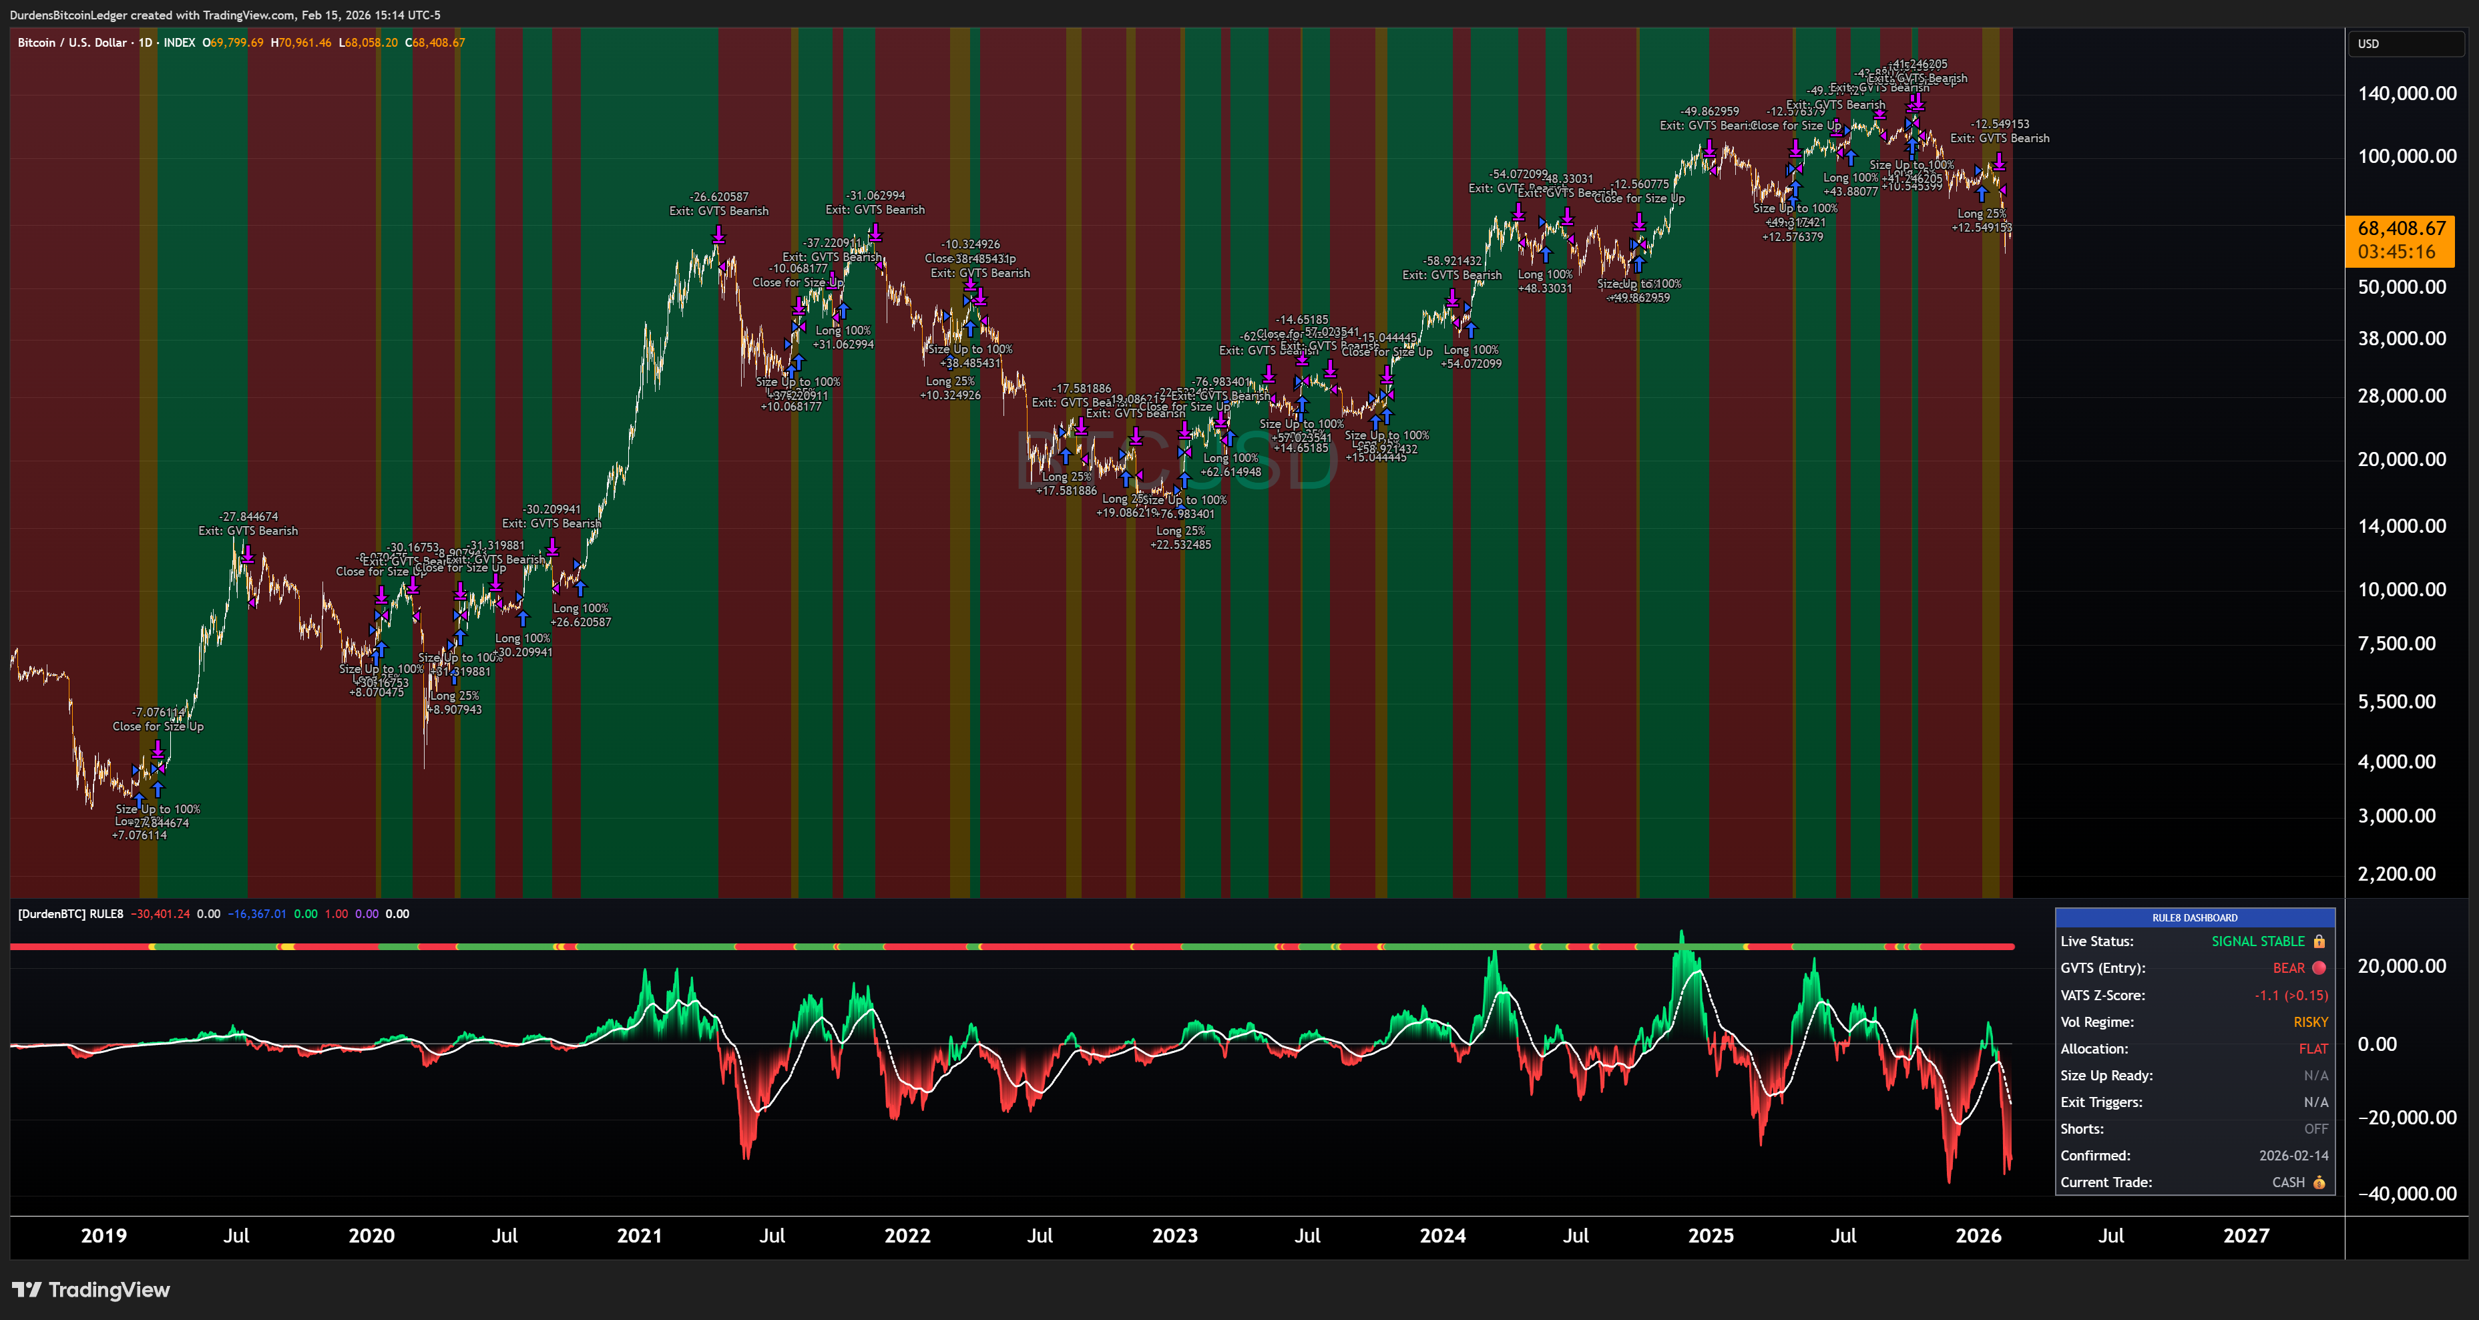Click the red circle next to BEAR

pos(2319,968)
